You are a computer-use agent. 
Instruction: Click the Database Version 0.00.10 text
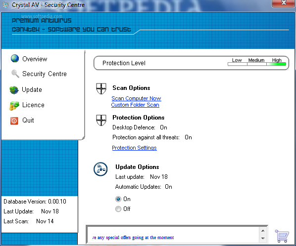tap(35, 202)
